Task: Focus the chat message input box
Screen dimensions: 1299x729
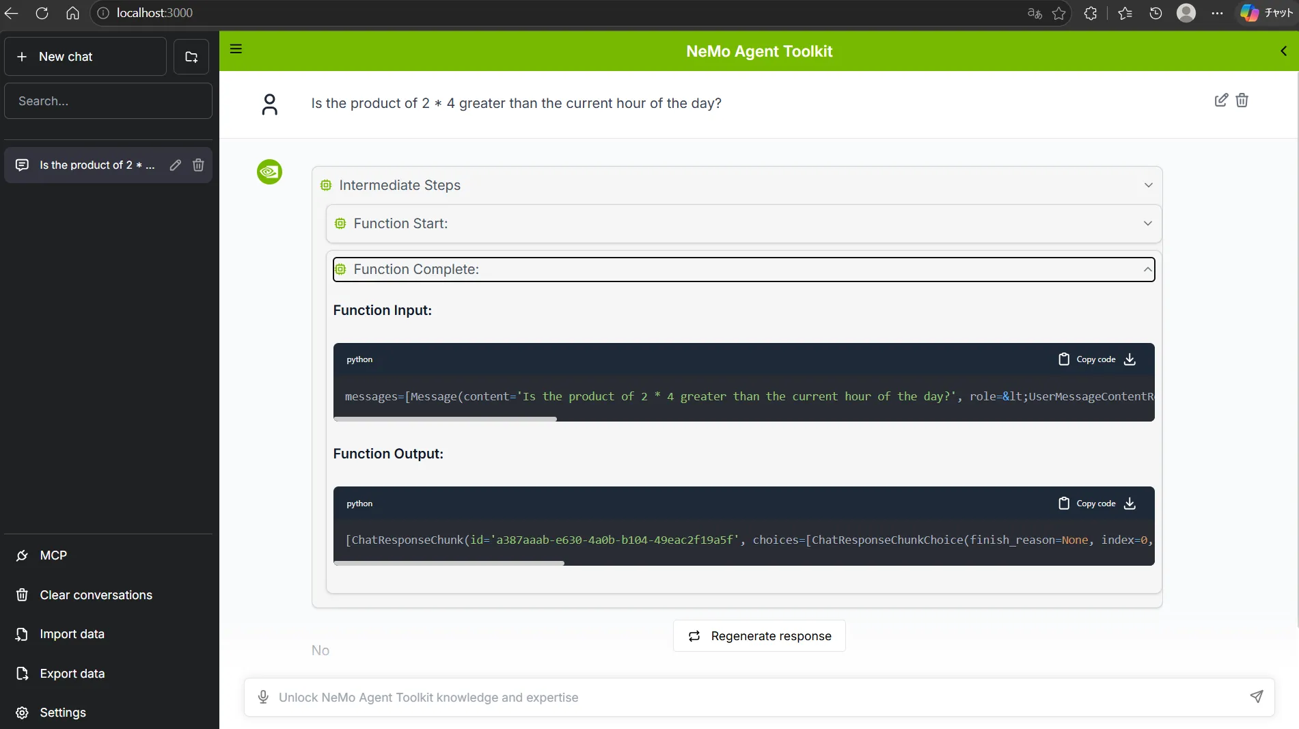Action: click(758, 698)
